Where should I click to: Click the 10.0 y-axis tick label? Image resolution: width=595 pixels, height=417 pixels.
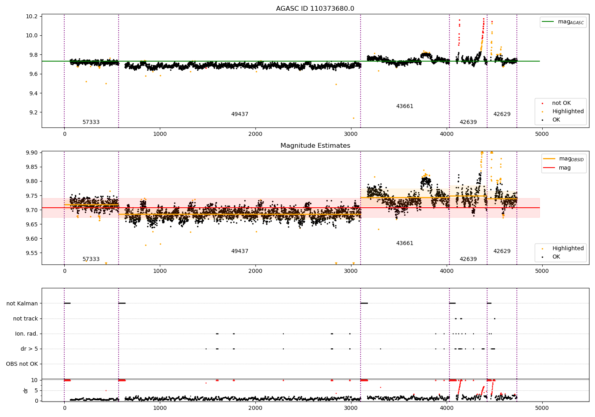pyautogui.click(x=32, y=35)
